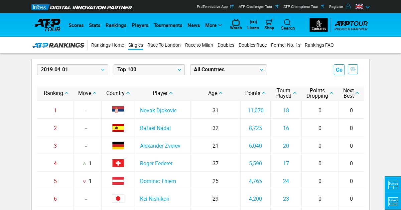This screenshot has width=401, height=210.
Task: Open Race To London tab
Action: coord(164,45)
